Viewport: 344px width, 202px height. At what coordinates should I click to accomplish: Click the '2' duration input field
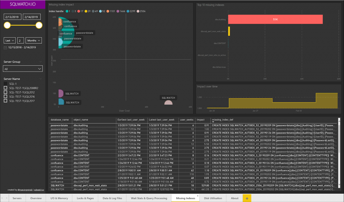21,40
